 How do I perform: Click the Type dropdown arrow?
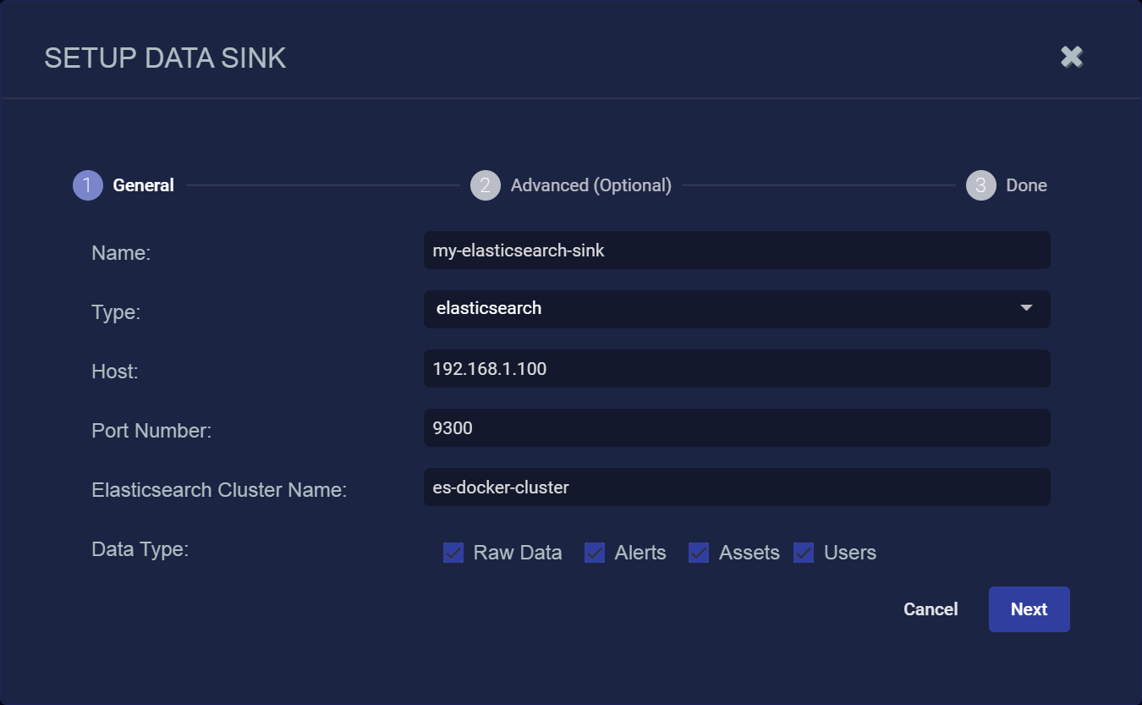[1026, 308]
